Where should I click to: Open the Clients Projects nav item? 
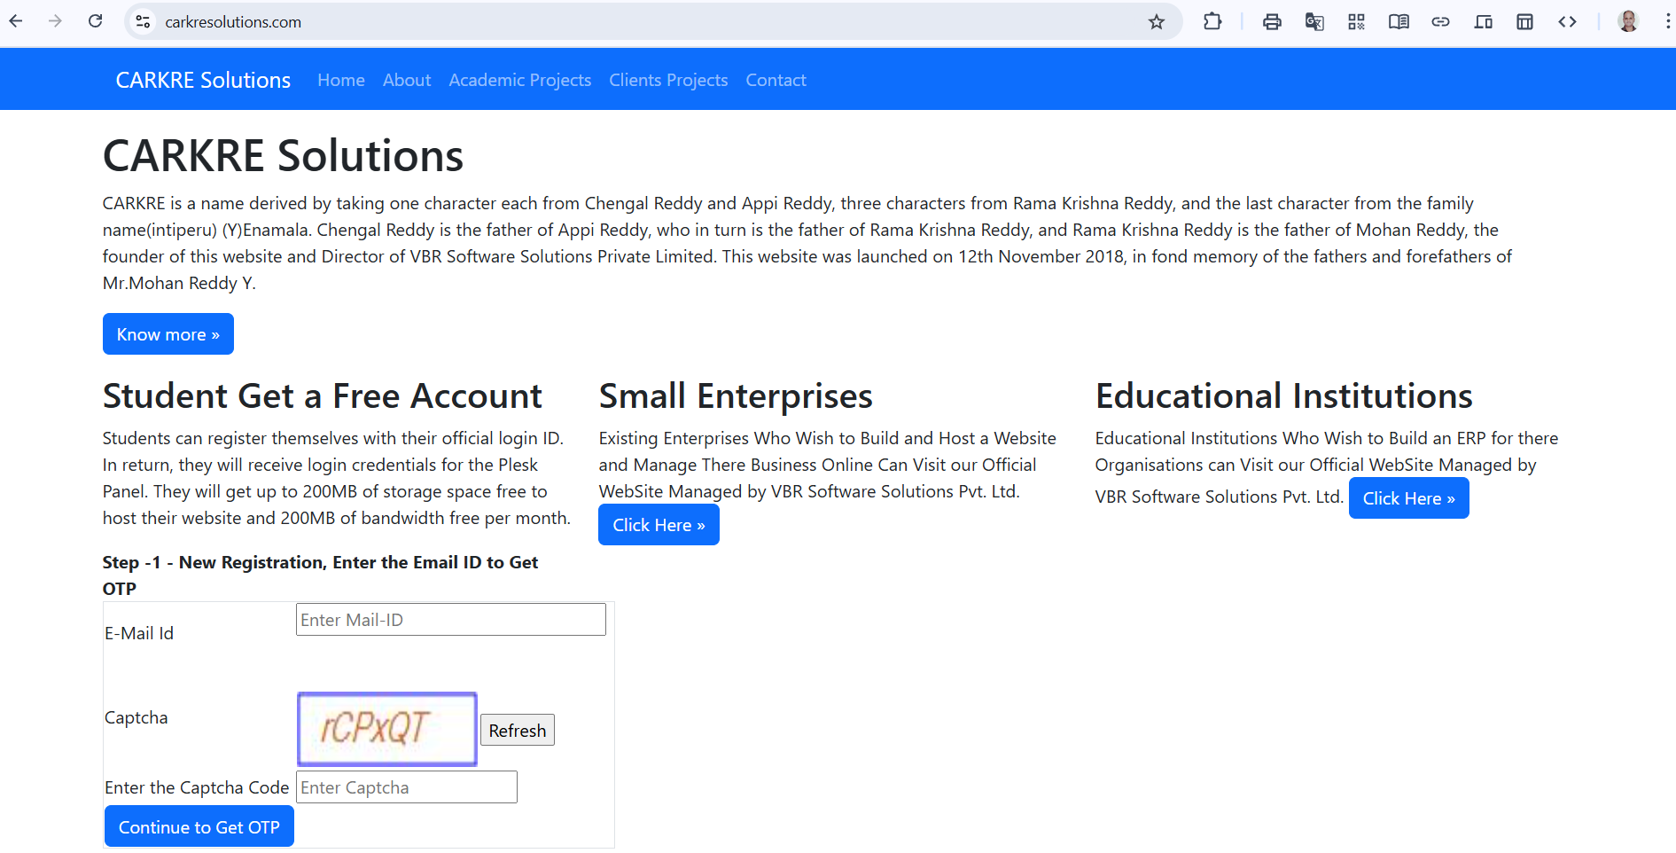(668, 80)
